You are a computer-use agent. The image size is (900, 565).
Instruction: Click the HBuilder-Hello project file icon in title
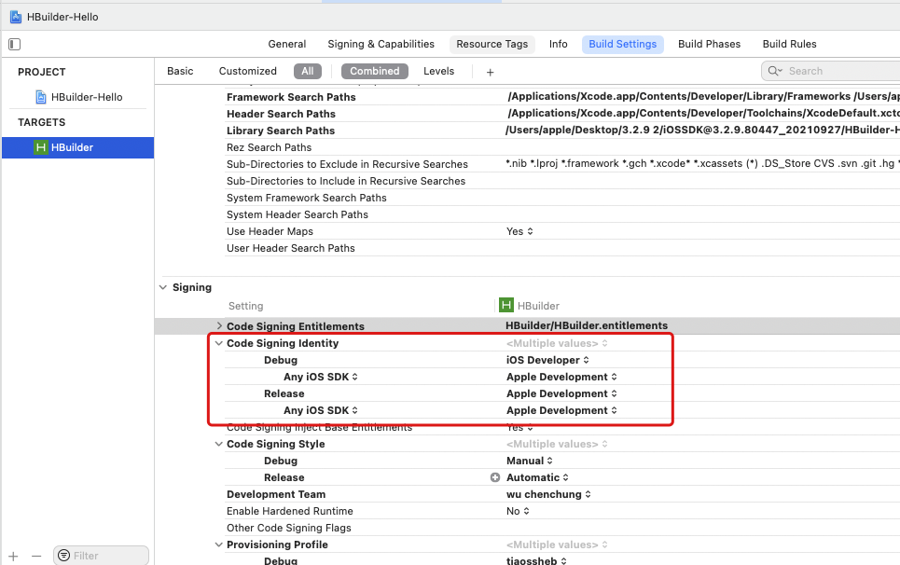click(16, 17)
